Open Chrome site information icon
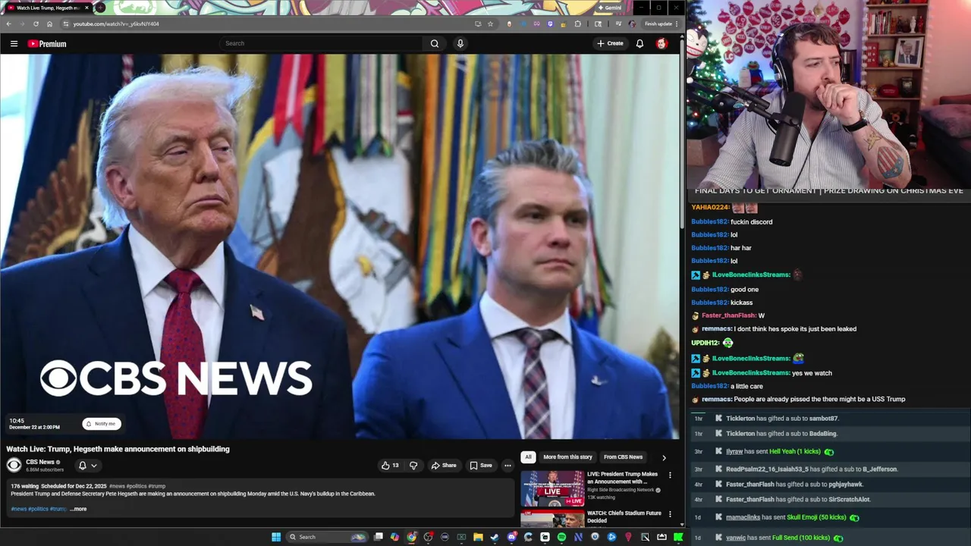971x546 pixels. coord(66,24)
